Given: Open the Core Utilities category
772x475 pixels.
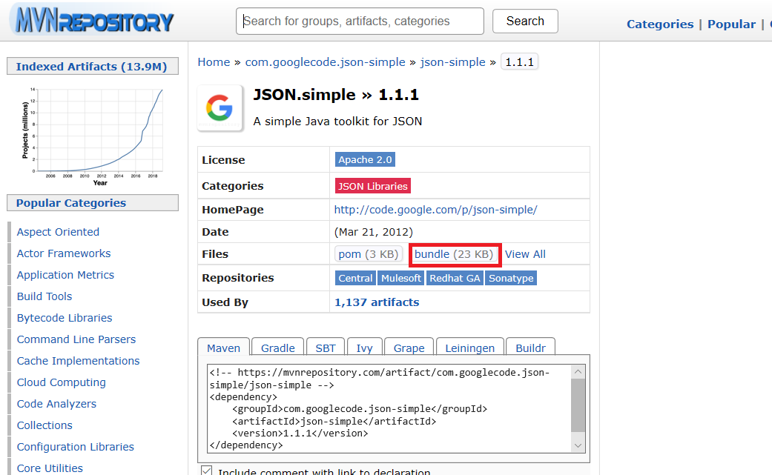Looking at the screenshot, I should click(50, 468).
